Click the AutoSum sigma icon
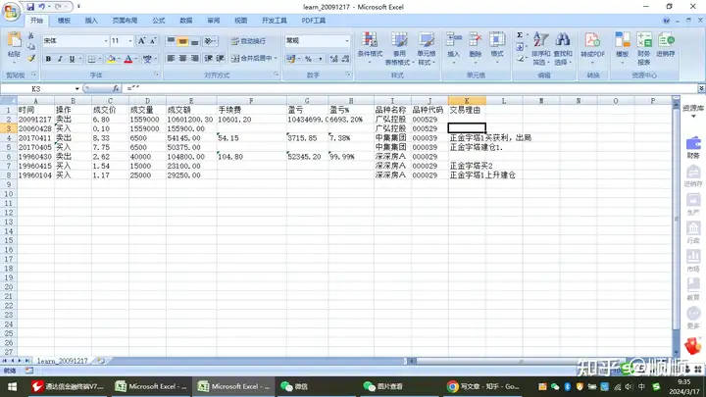 520,35
